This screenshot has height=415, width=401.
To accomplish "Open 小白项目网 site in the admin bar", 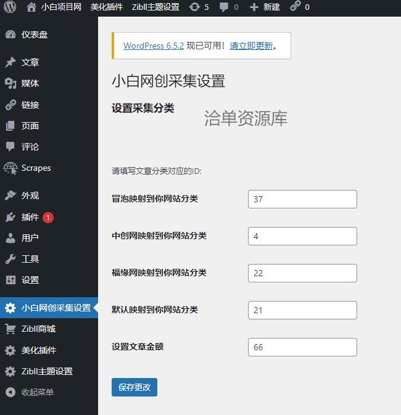I will [61, 7].
